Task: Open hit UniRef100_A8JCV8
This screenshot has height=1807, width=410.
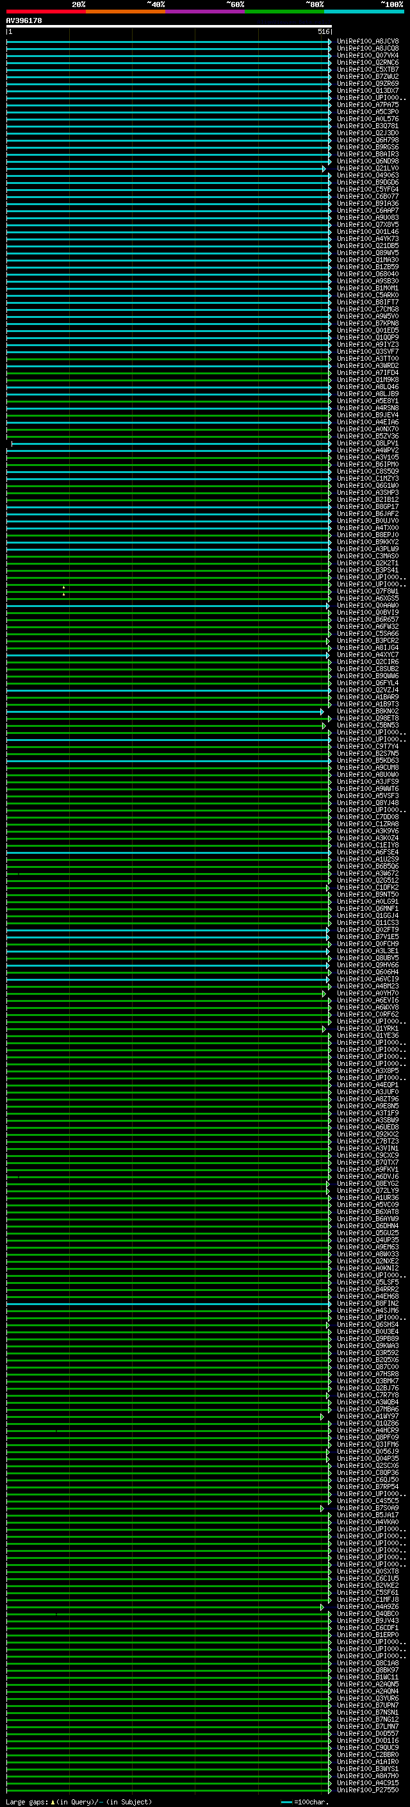Action: click(x=368, y=42)
